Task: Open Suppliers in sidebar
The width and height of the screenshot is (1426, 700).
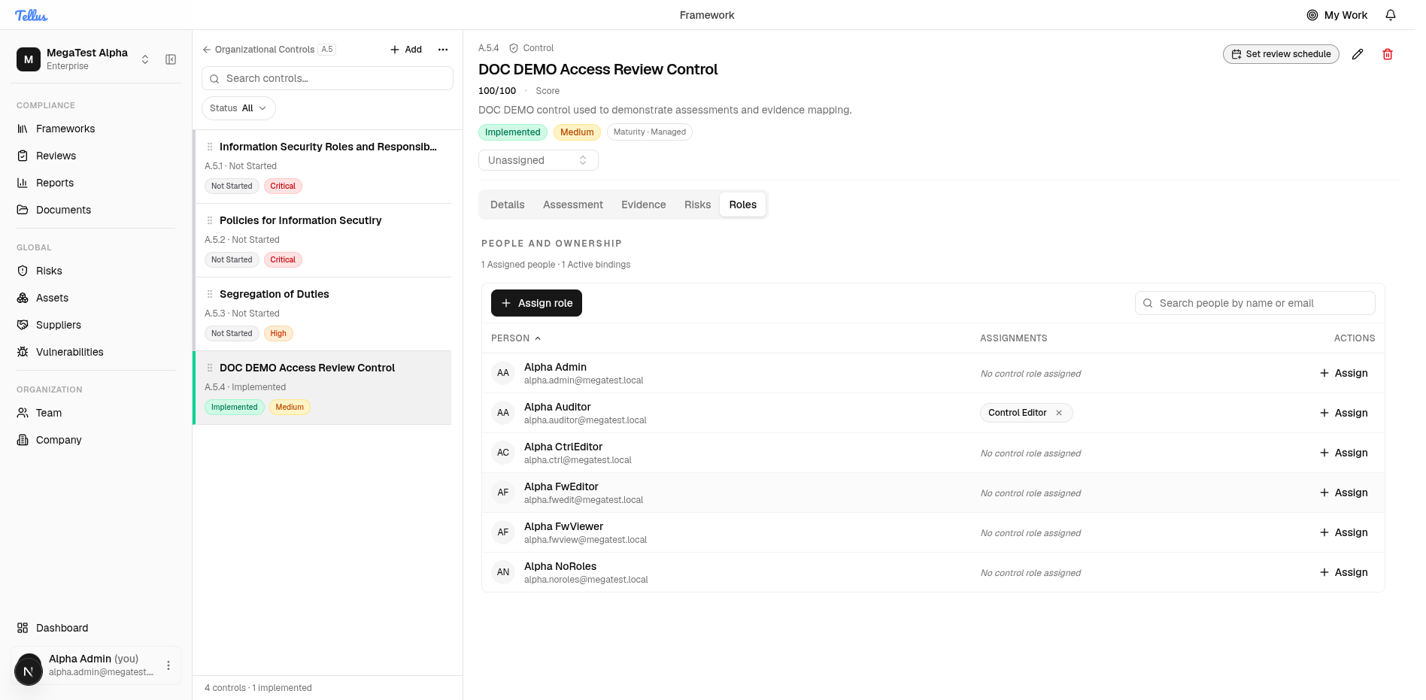Action: [96, 325]
